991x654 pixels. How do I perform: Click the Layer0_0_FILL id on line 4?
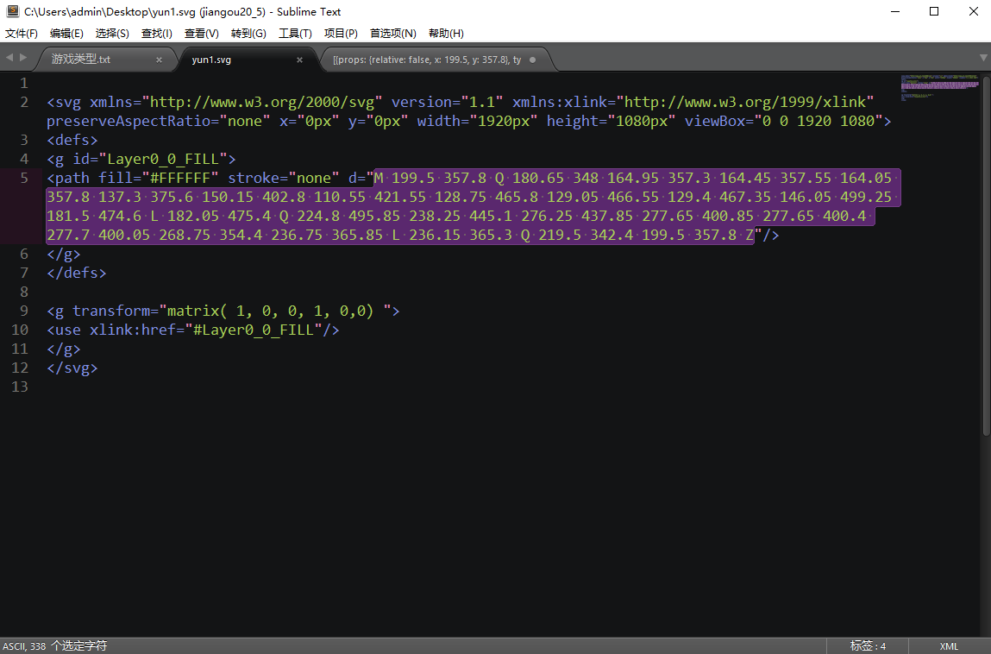162,159
